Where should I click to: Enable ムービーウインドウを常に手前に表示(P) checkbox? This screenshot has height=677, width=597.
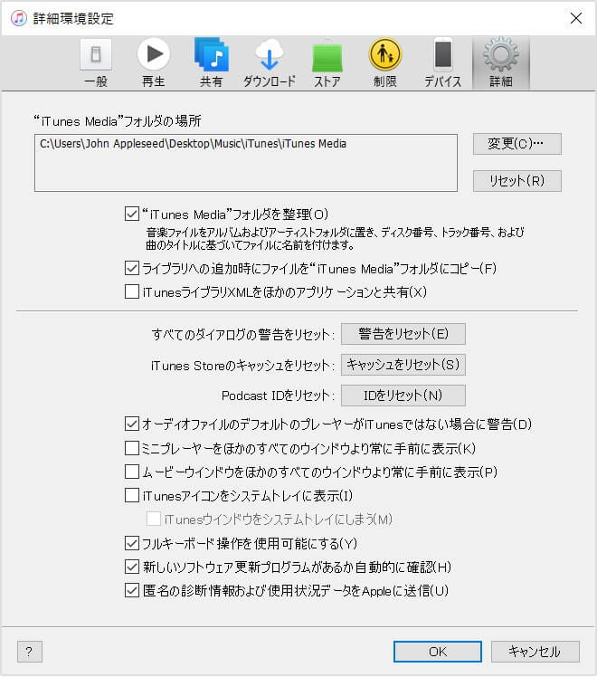coord(131,472)
